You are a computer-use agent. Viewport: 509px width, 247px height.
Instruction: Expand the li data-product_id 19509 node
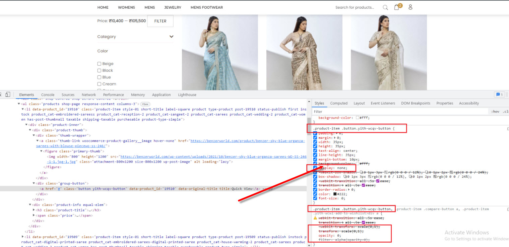click(x=23, y=237)
